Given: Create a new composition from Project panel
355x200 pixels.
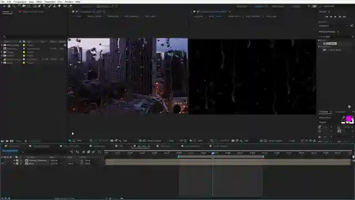Looking at the screenshot, I should 12,141.
